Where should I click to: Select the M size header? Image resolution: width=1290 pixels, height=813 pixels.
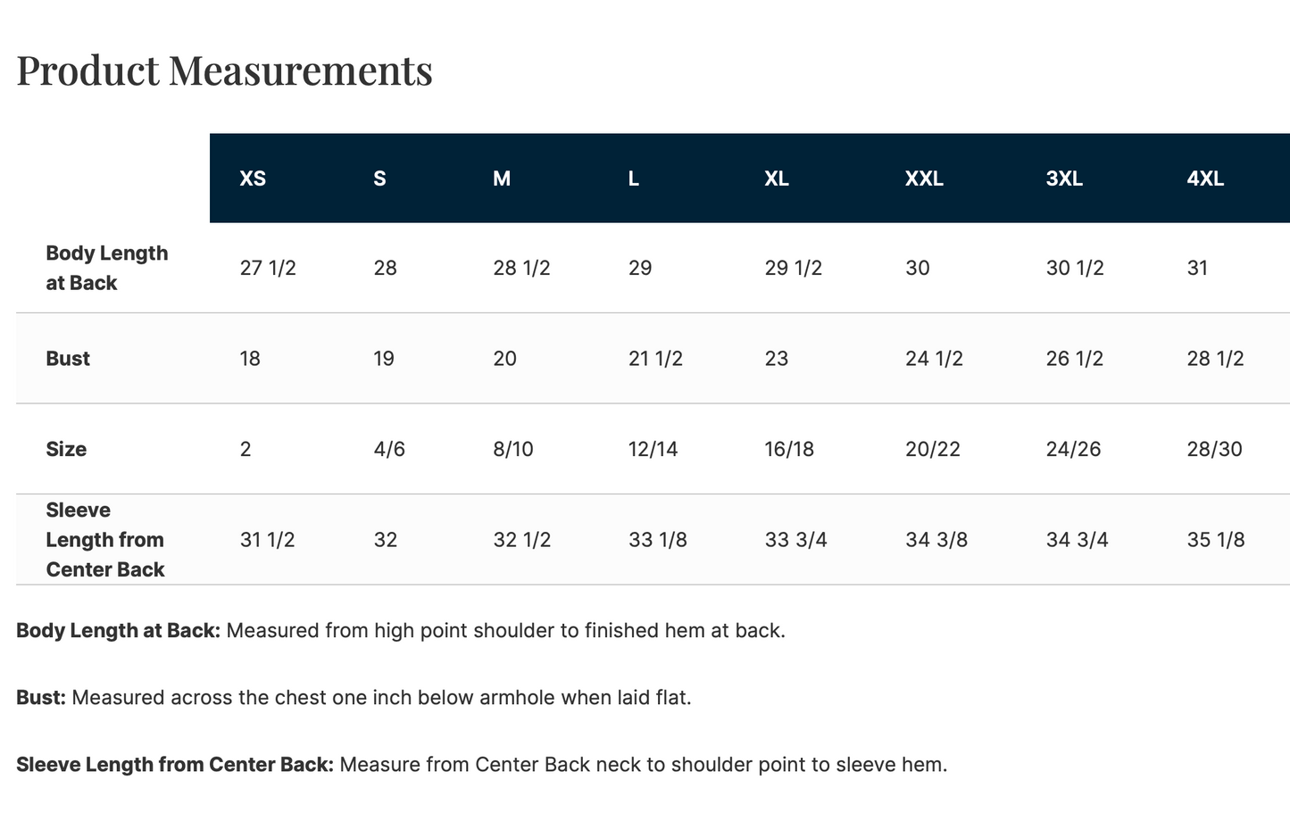click(x=502, y=178)
